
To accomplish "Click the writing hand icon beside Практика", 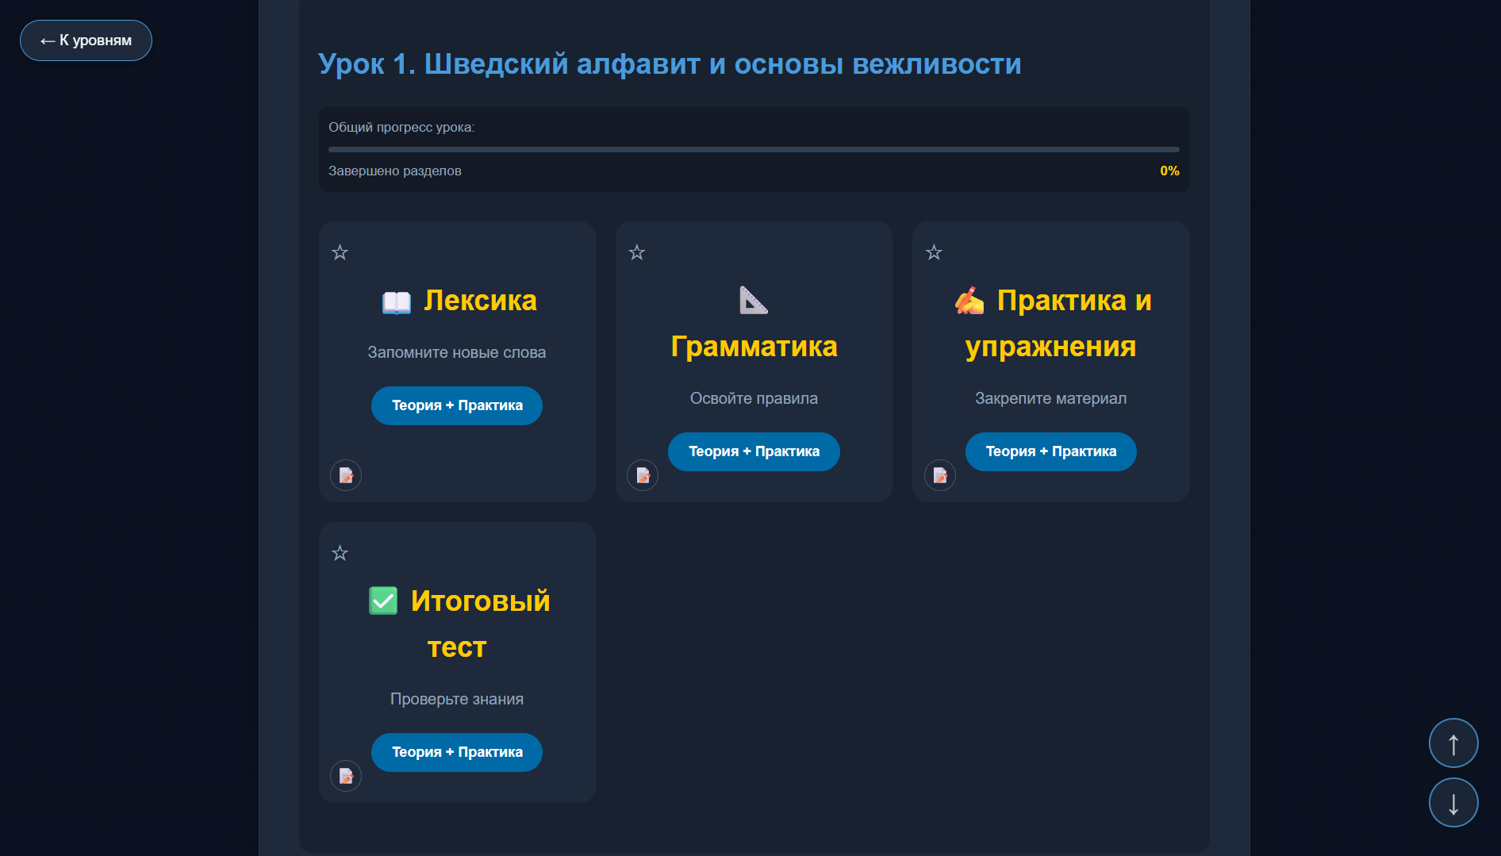I will click(x=969, y=301).
